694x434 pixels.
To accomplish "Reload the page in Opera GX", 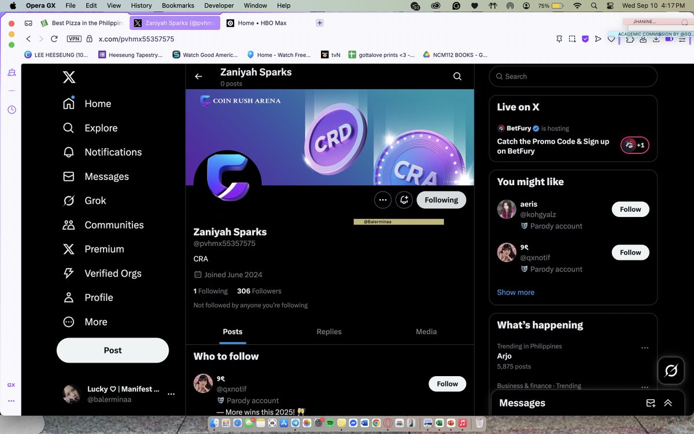I will [x=54, y=39].
